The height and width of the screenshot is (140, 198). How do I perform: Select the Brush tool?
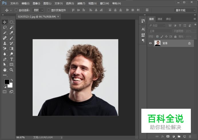coord(11,38)
